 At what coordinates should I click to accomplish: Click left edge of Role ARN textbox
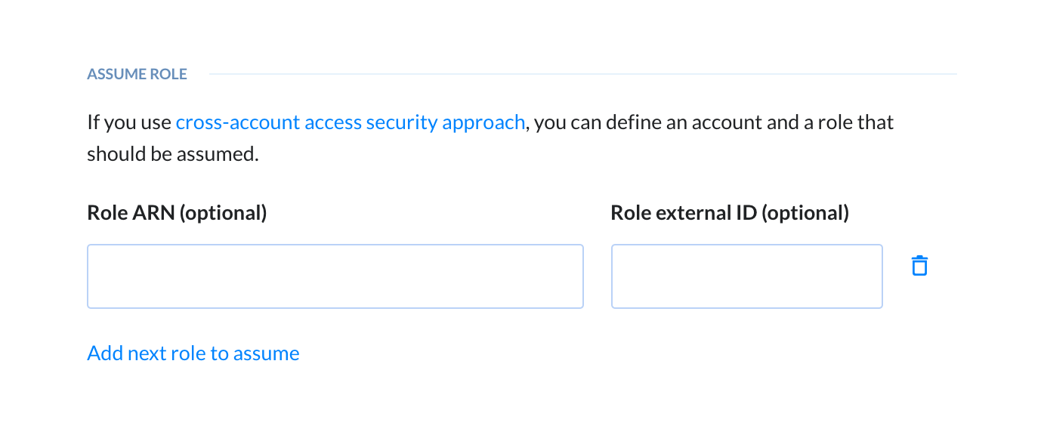[94, 276]
